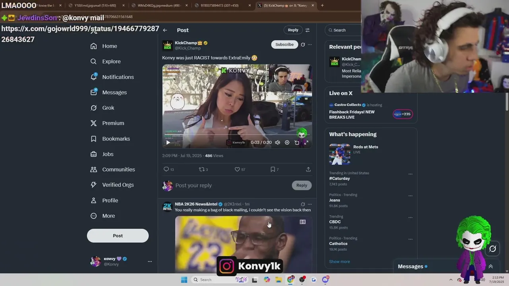Click the Reply button beside reply field
The height and width of the screenshot is (286, 509).
coord(302,186)
